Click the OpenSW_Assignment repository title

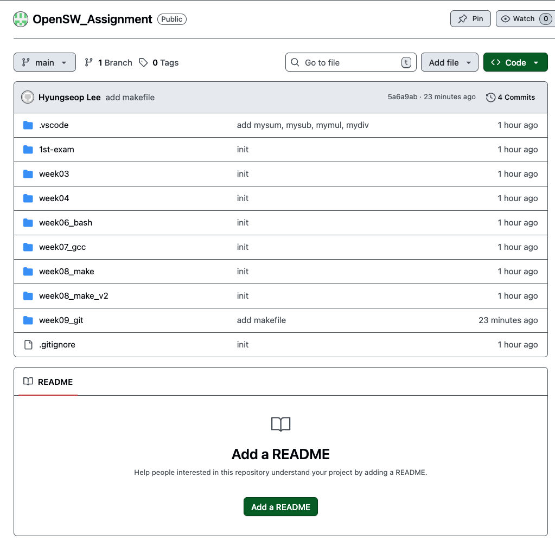point(92,19)
